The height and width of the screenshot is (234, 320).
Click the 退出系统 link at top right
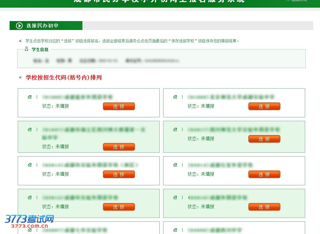coord(297,1)
